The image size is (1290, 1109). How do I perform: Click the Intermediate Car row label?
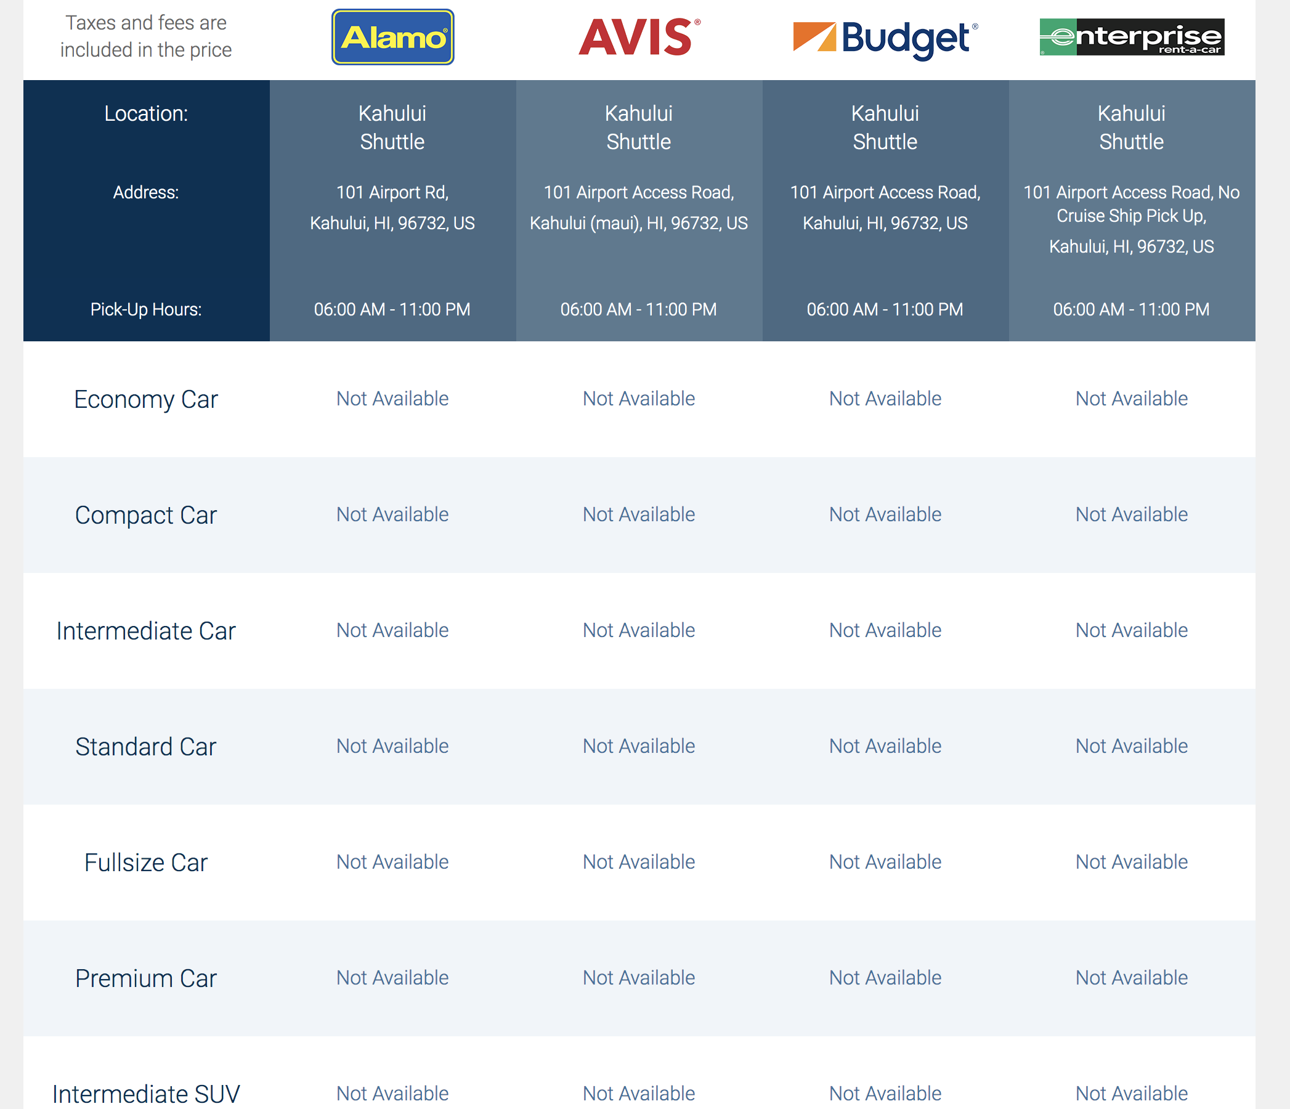coord(145,631)
